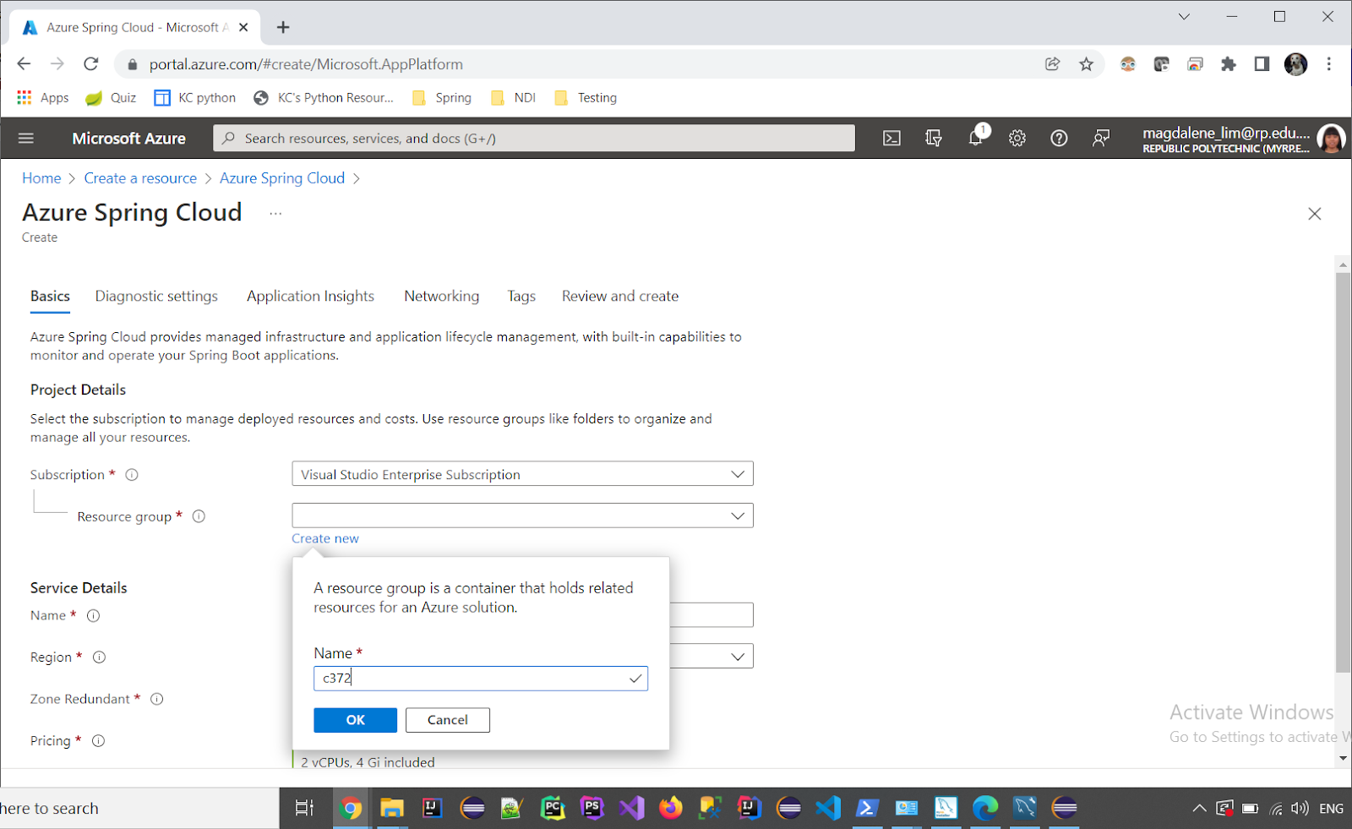
Task: Switch to Review and create tab
Action: coord(619,296)
